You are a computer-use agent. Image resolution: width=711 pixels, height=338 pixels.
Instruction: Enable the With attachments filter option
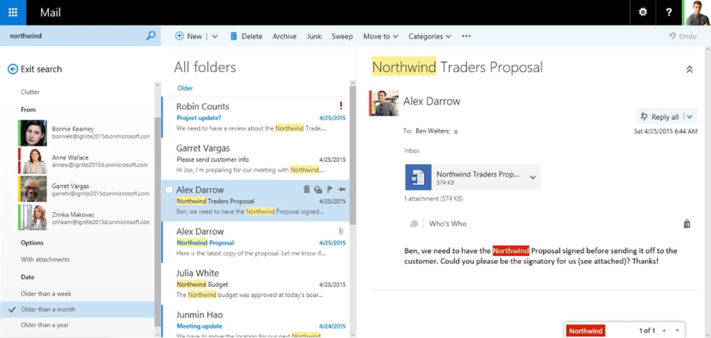tap(45, 260)
